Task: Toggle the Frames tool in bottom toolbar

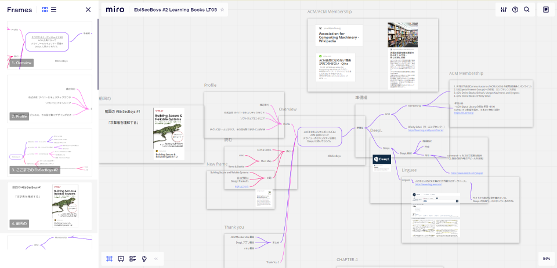Action: click(x=109, y=259)
